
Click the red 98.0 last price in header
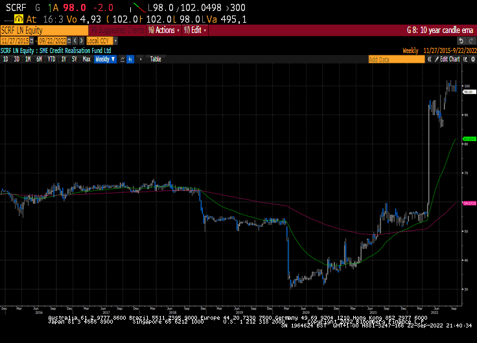click(x=75, y=7)
